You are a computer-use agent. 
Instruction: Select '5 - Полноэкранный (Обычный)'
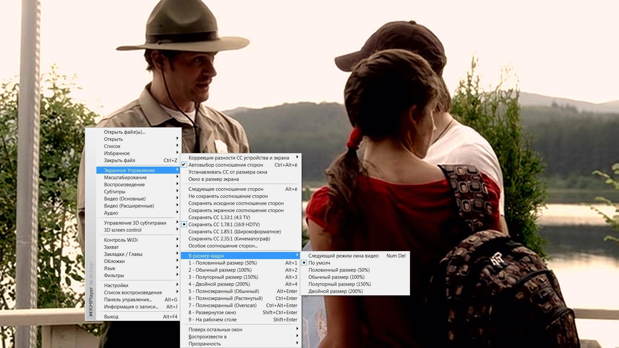click(241, 291)
